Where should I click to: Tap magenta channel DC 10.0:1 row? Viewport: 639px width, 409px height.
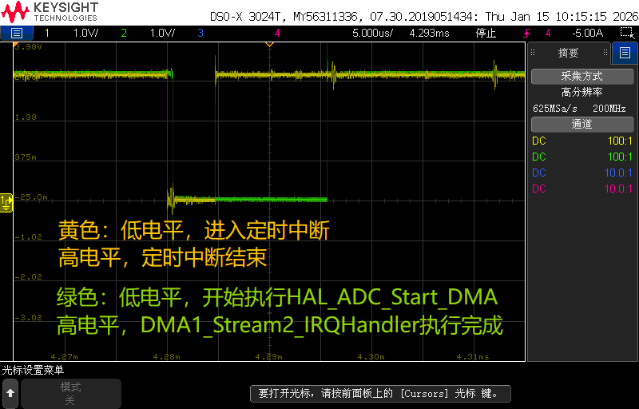coord(582,189)
